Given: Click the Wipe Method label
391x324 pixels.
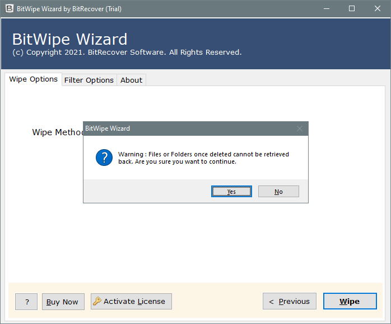Looking at the screenshot, I should [58, 132].
